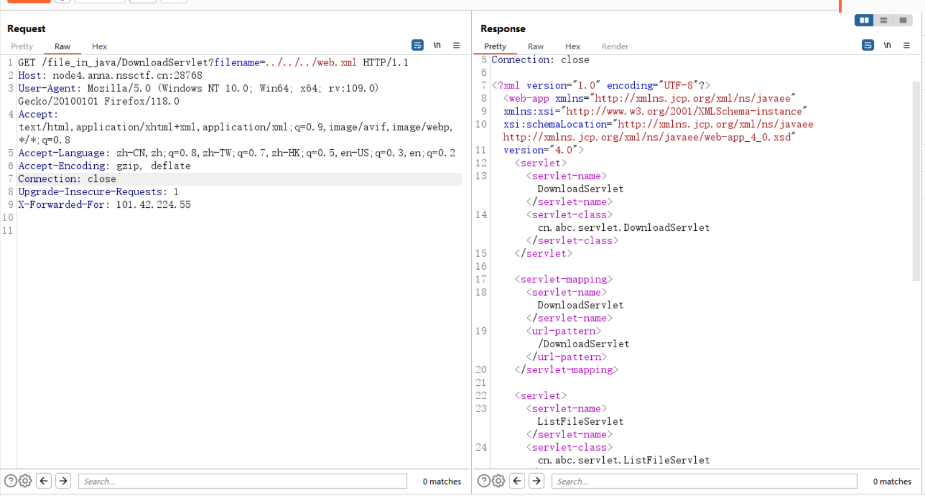Toggle word wrap icon in Request panel
This screenshot has height=496, width=925.
point(418,45)
